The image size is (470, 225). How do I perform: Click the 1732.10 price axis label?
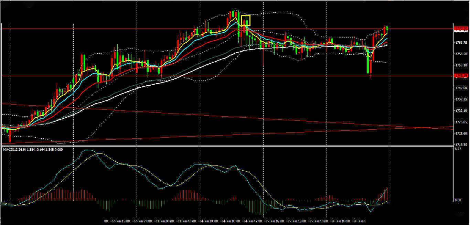tap(461, 111)
